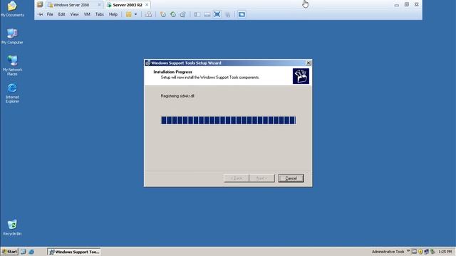Click the Administrative Tools toolbar label

[388, 252]
